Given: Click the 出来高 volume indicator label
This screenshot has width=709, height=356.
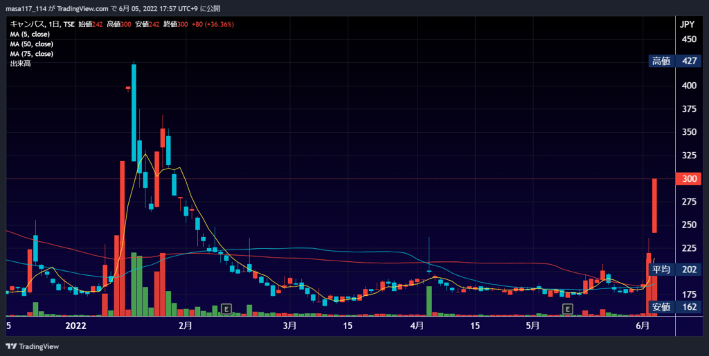Looking at the screenshot, I should (x=20, y=64).
